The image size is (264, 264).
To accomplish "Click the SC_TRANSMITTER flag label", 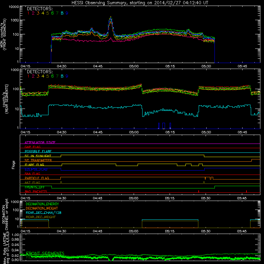I will point(38,160).
